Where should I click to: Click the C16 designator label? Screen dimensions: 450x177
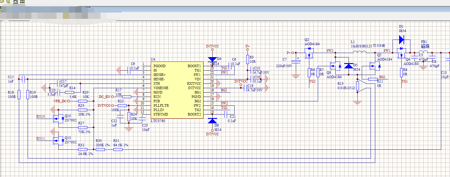tap(257, 77)
